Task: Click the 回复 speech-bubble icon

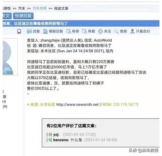Action: 29,31
